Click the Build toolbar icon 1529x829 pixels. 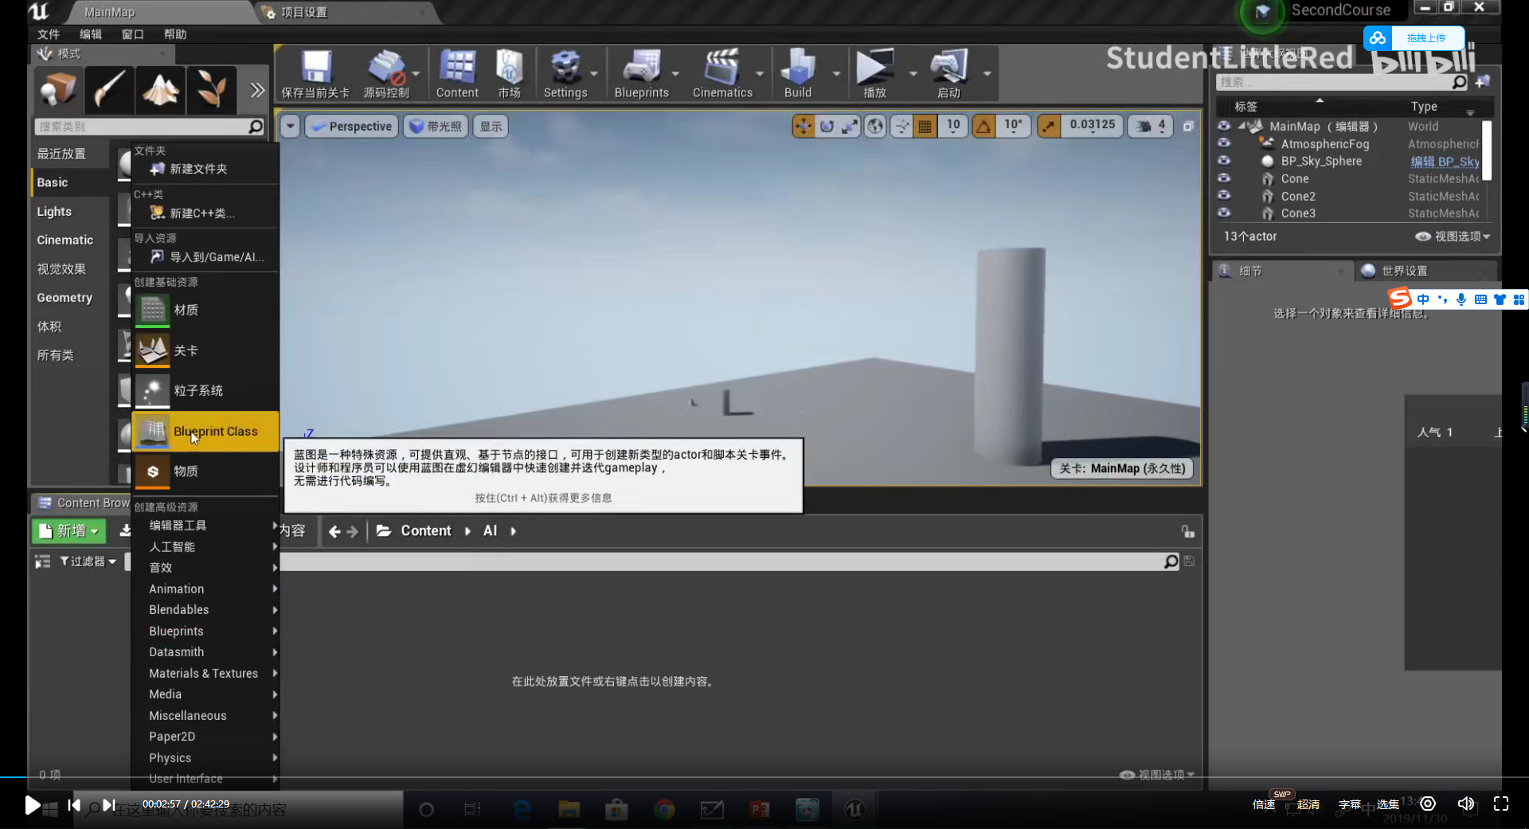tap(798, 74)
